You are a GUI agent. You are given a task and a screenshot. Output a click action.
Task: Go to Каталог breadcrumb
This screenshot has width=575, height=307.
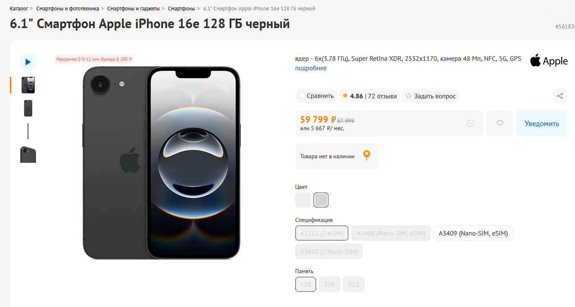coord(19,8)
